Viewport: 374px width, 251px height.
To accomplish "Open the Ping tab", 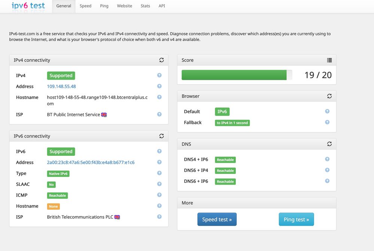I will 104,6.
